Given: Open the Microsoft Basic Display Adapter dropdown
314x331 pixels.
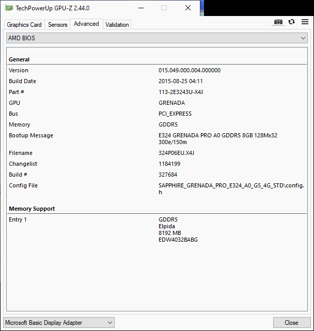Looking at the screenshot, I should click(59, 323).
